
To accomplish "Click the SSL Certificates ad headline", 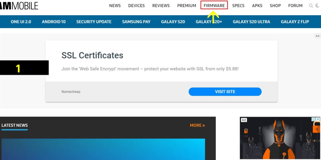I will point(92,55).
